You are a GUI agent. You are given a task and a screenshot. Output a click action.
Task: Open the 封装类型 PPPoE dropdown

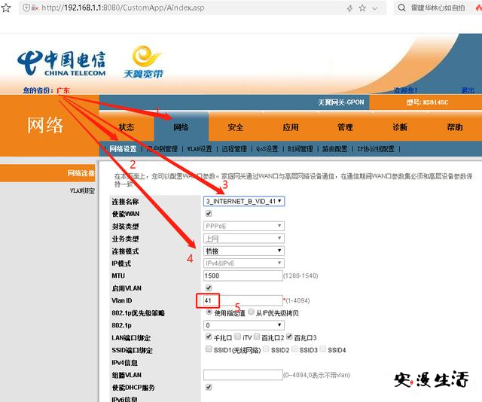pos(244,226)
